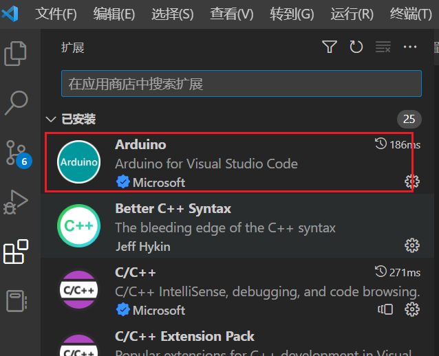
Task: Filter extensions with the funnel icon
Action: [330, 47]
